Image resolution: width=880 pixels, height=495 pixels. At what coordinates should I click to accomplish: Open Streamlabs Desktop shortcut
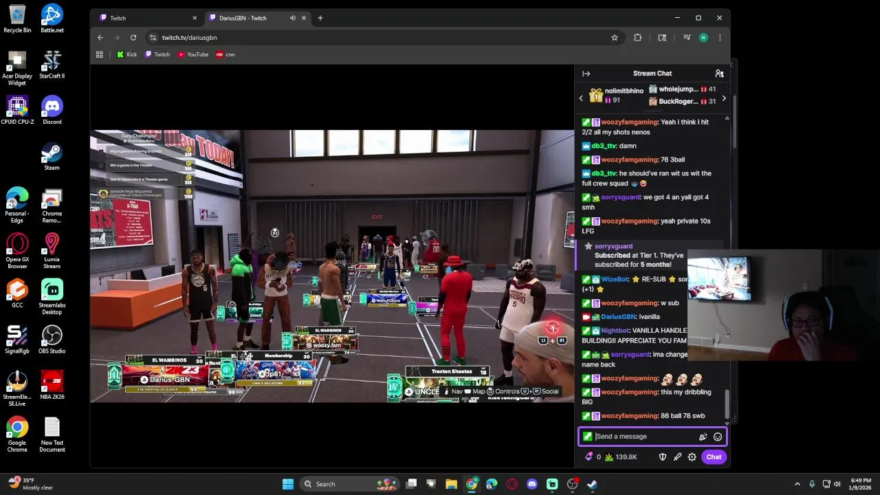(52, 297)
